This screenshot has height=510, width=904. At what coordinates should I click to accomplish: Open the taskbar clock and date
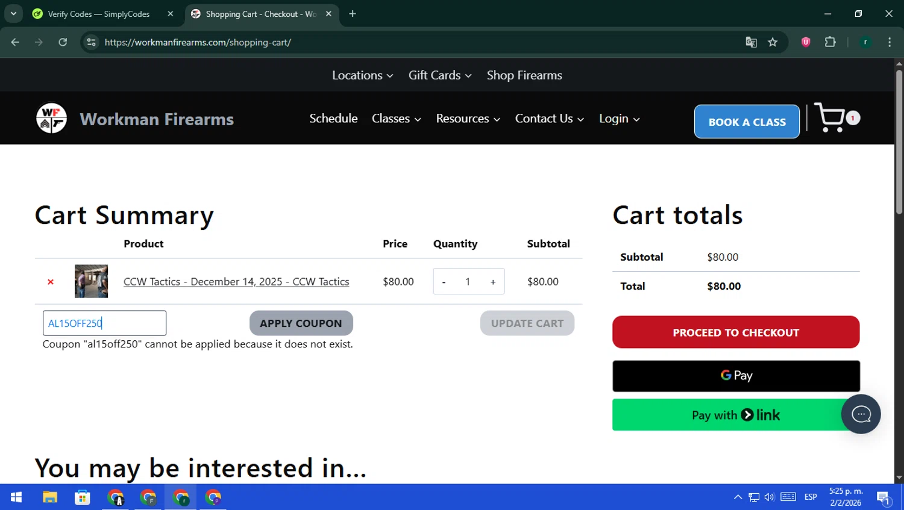point(846,497)
